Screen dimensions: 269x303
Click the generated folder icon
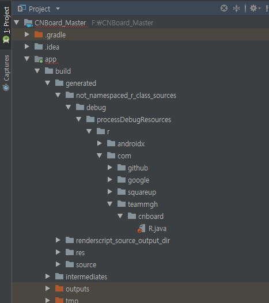[59, 83]
